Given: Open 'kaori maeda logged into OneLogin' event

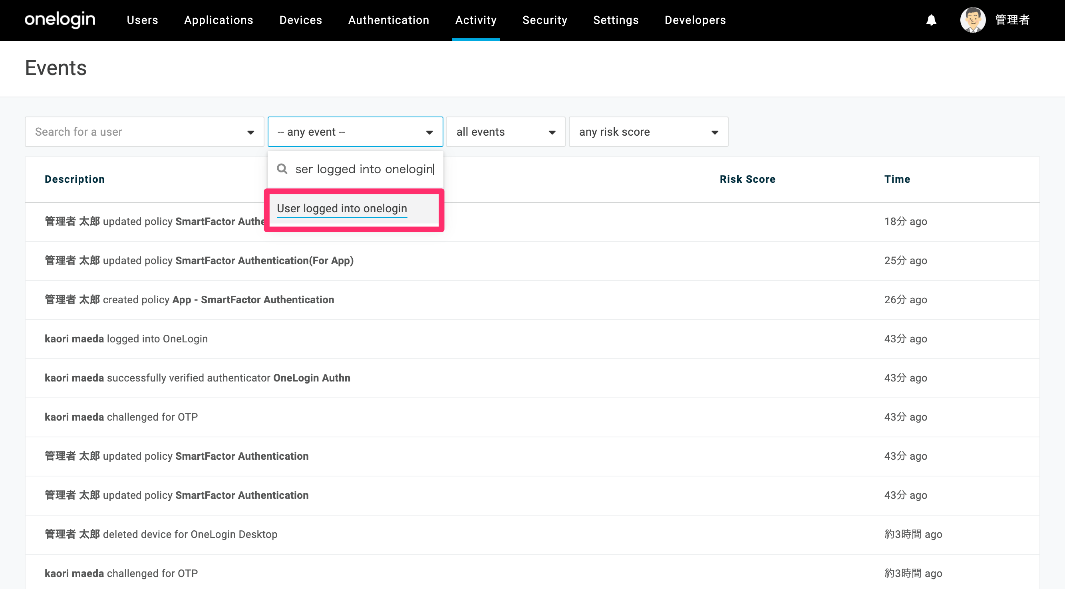Looking at the screenshot, I should tap(532, 339).
